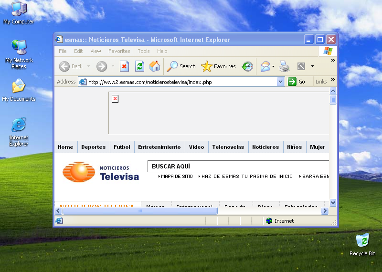Go to the Home page icon
Image resolution: width=382 pixels, height=272 pixels.
click(155, 66)
